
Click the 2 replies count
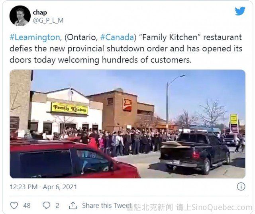pos(57,206)
